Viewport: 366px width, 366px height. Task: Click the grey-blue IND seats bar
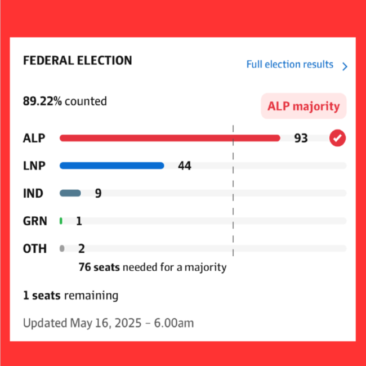[70, 193]
